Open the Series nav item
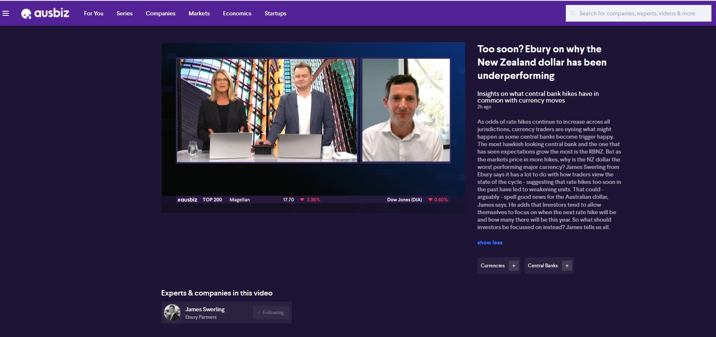Viewport: 716px width, 337px height. (124, 13)
